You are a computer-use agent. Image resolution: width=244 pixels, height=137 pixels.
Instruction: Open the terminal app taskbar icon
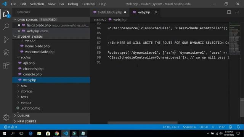click(74, 134)
